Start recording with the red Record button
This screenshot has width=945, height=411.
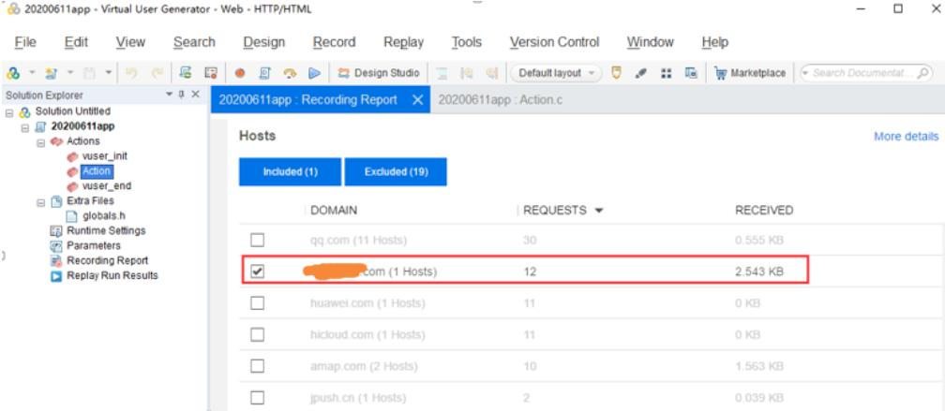click(239, 73)
